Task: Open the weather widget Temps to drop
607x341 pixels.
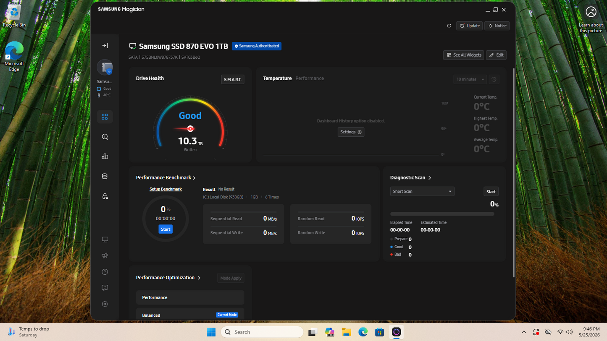Action: [29, 332]
